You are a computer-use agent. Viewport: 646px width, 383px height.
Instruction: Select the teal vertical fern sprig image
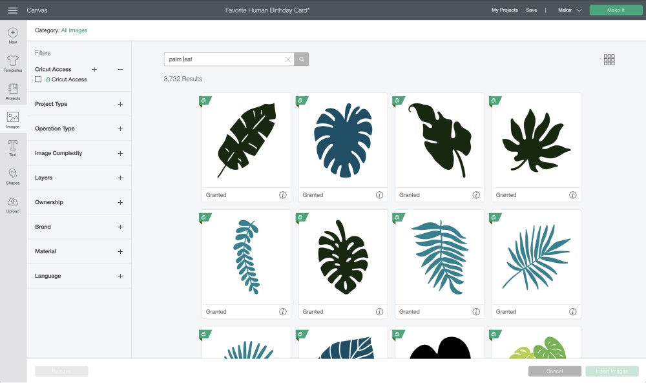tap(246, 258)
